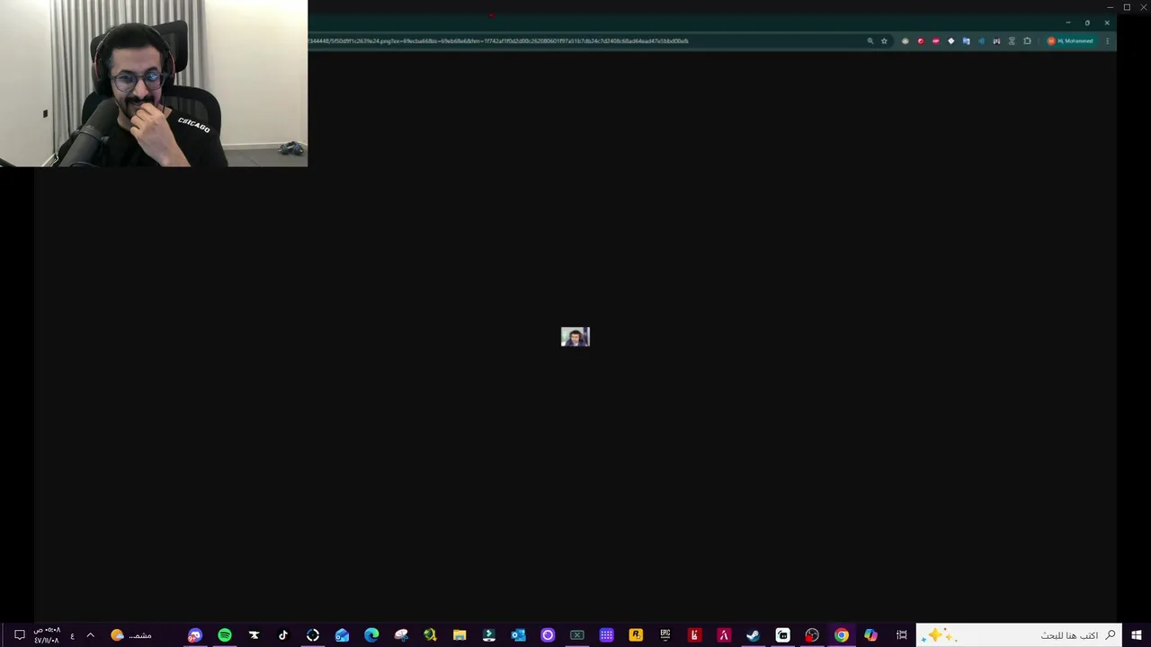This screenshot has width=1151, height=647.
Task: Click the zoom magnifier icon in address bar
Action: click(x=870, y=40)
